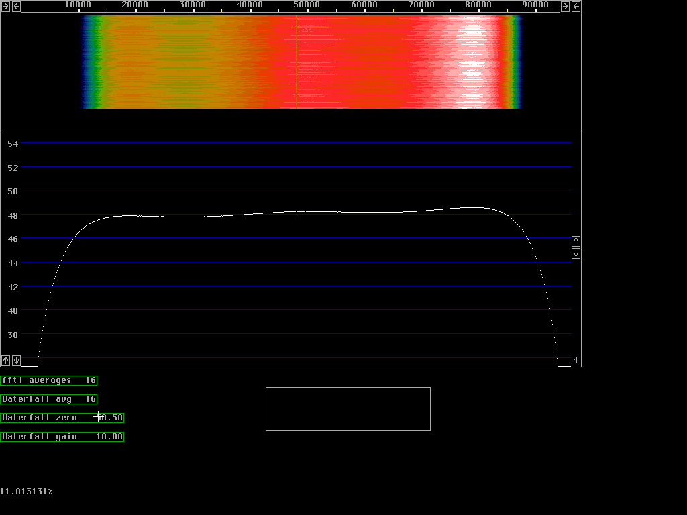
Task: Click the 11.013131% status text
Action: 27,492
